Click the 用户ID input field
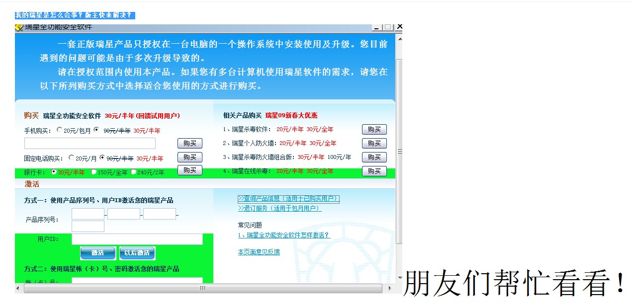This screenshot has height=308, width=632. coord(137,239)
